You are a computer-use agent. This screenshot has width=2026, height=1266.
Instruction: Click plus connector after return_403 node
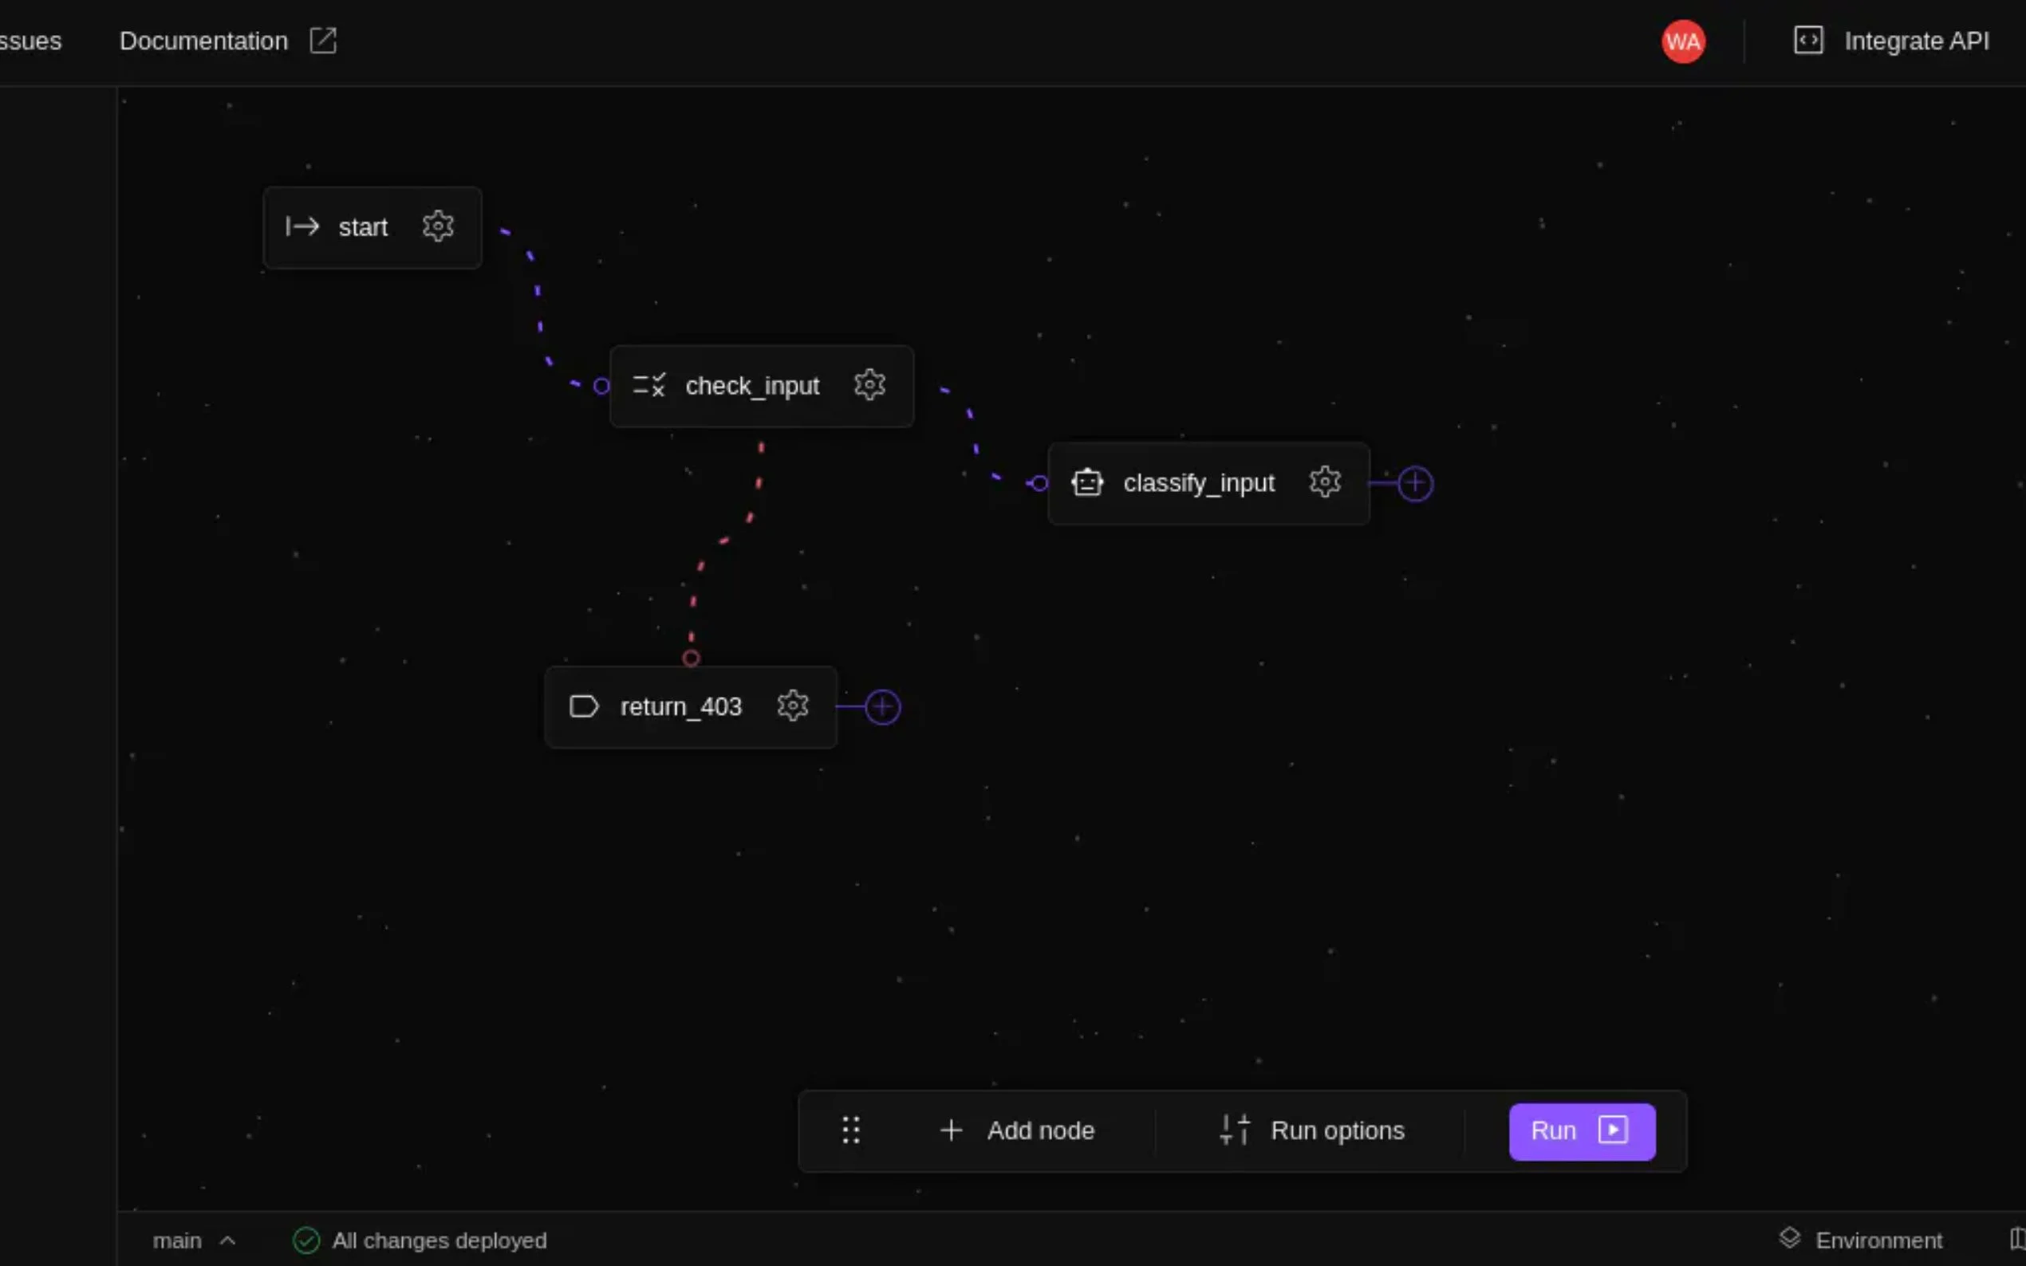(x=882, y=706)
